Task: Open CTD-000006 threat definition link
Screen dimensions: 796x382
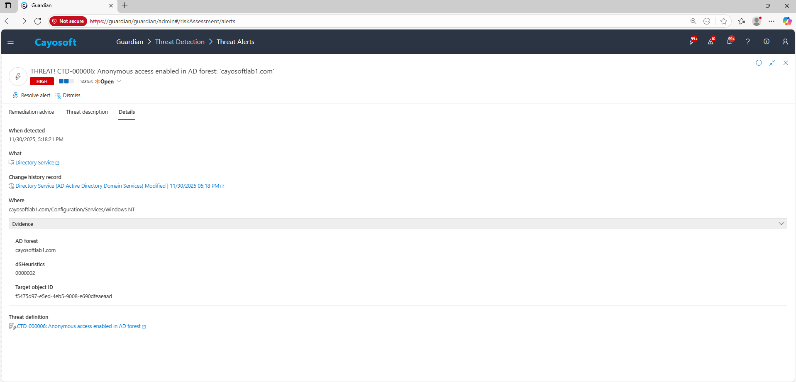Action: coord(79,326)
